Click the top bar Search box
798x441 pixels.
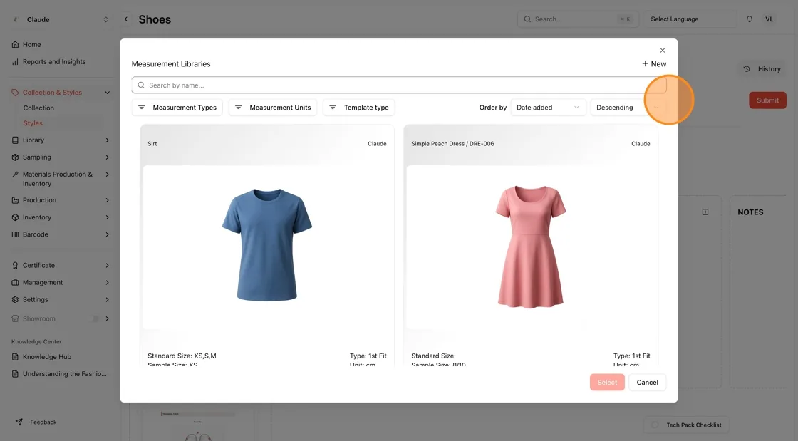click(x=578, y=19)
